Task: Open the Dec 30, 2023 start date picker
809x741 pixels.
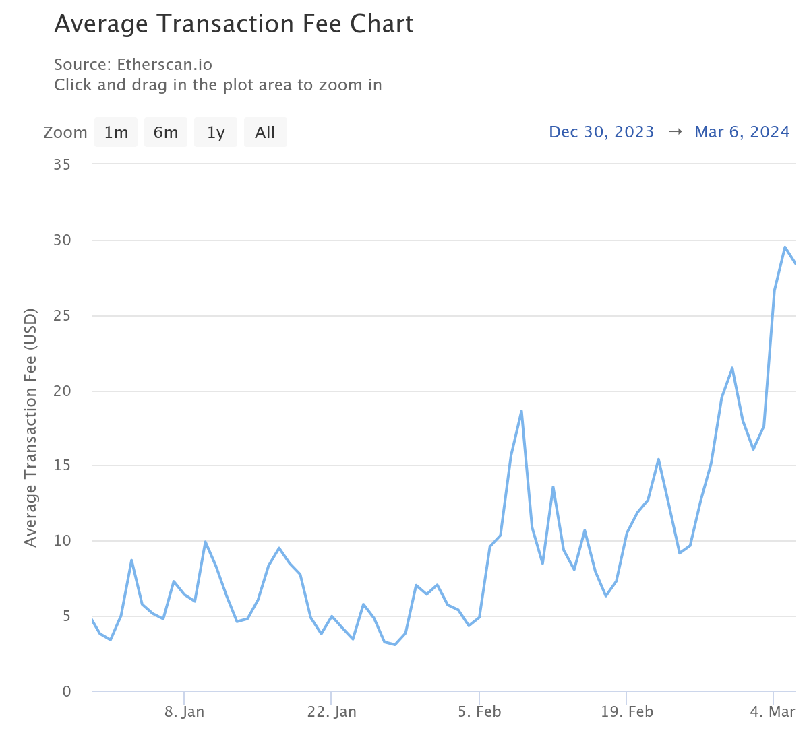Action: [601, 132]
